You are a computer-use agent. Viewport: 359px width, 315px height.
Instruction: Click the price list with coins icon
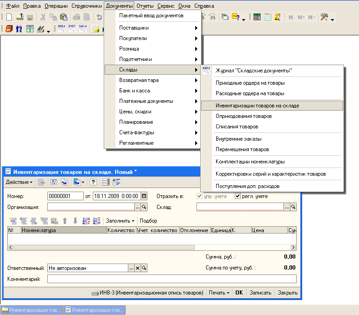96,29
